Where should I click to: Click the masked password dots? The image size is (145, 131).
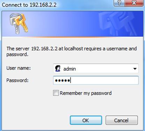(63, 80)
